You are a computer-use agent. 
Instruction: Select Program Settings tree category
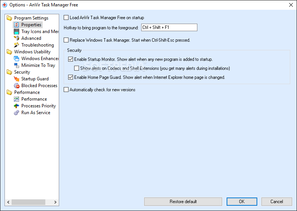tap(31, 18)
